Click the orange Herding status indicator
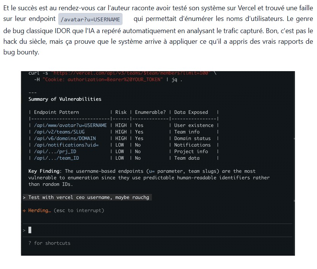Screen dimensions: 317x269 (x=38, y=210)
